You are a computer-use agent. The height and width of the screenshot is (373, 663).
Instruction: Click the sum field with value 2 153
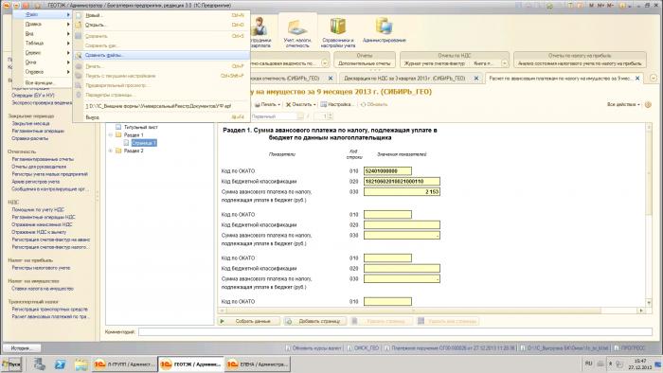tap(402, 192)
